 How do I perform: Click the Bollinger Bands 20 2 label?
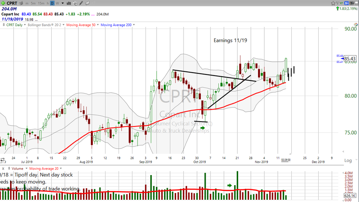pyautogui.click(x=44, y=25)
